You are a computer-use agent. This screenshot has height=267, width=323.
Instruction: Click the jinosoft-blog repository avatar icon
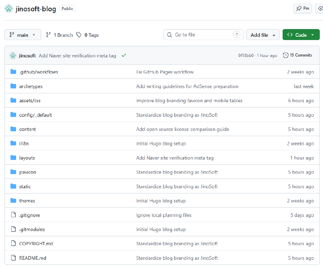tap(8, 8)
